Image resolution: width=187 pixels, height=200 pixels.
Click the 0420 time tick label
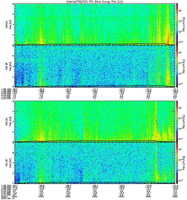click(x=41, y=196)
